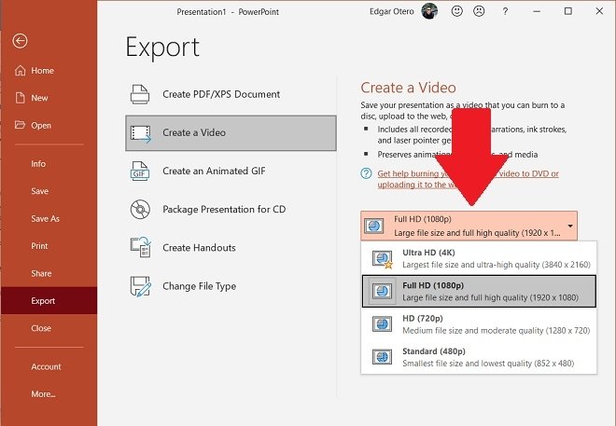Choose Create Handouts option
The image size is (616, 426).
(231, 248)
